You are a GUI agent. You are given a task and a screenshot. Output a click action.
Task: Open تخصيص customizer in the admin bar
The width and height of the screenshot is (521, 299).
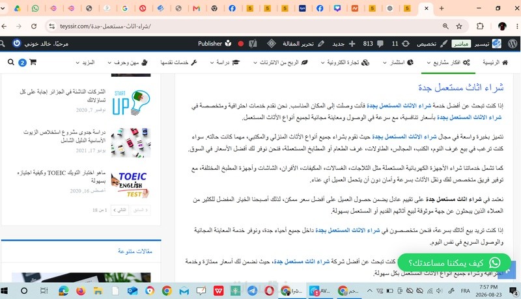[x=432, y=44]
